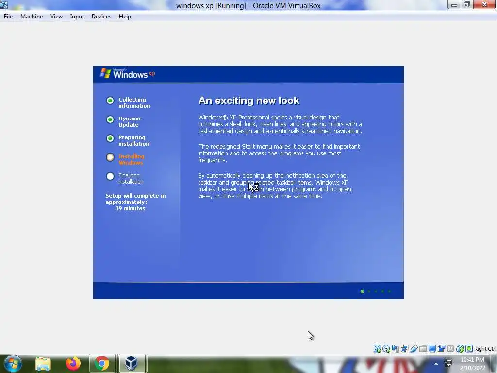Click the optical disk indicator icon

tap(386, 349)
